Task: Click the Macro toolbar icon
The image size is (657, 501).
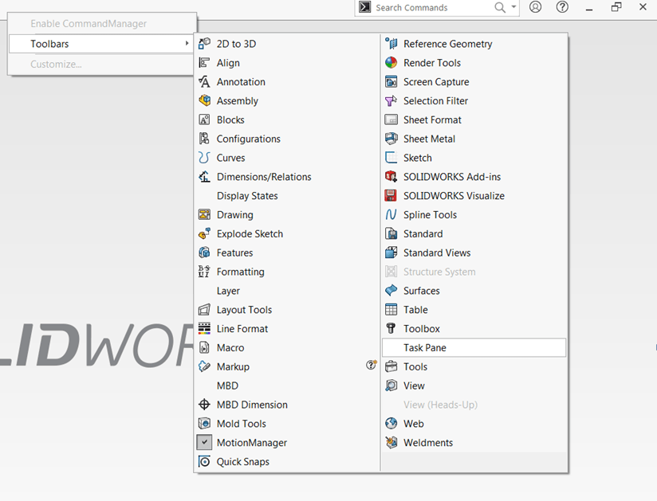Action: pos(204,348)
